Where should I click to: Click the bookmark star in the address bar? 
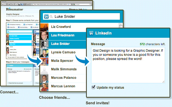[68, 4]
